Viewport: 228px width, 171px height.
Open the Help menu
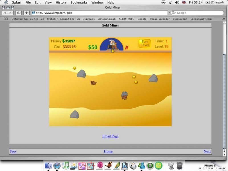click(x=111, y=3)
